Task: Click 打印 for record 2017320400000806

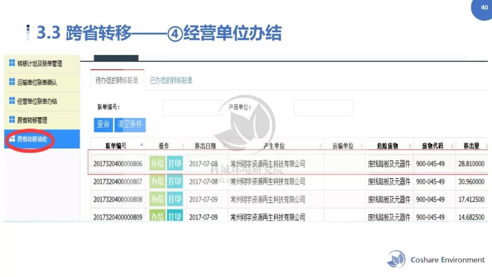Action: coord(174,164)
